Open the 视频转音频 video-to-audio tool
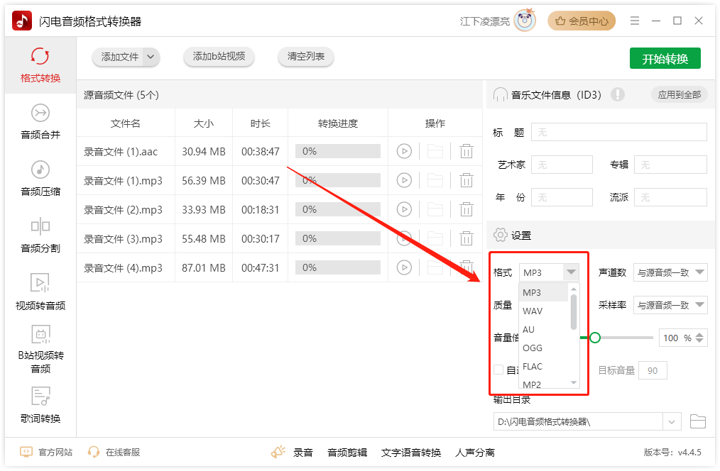The height and width of the screenshot is (471, 720). (x=40, y=294)
